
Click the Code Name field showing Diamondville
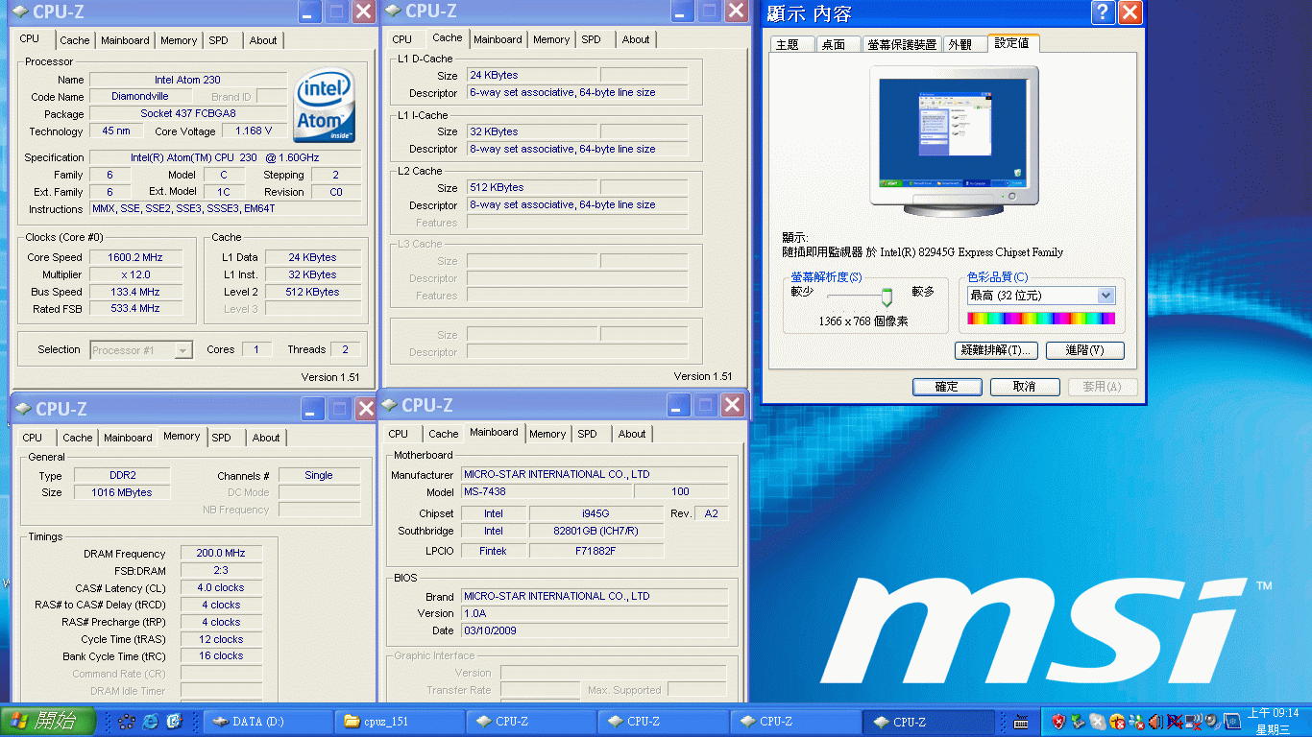140,96
